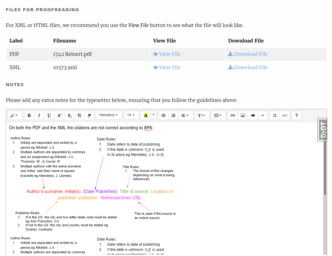Open the magic wand style menu
Viewport: 332px width, 256px height.
[x=14, y=115]
